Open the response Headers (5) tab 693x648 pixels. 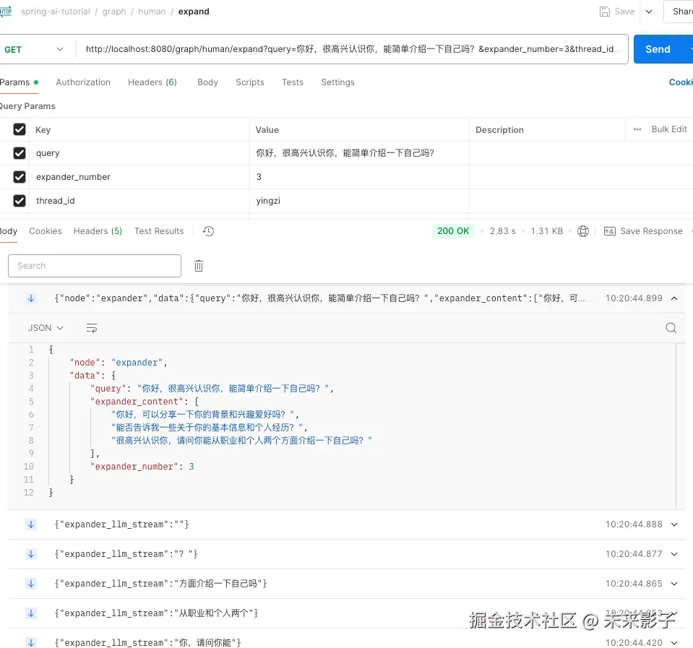point(98,231)
